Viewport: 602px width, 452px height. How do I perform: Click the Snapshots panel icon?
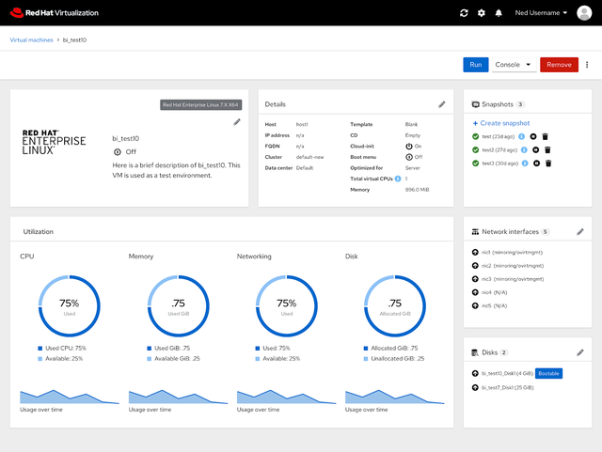475,104
